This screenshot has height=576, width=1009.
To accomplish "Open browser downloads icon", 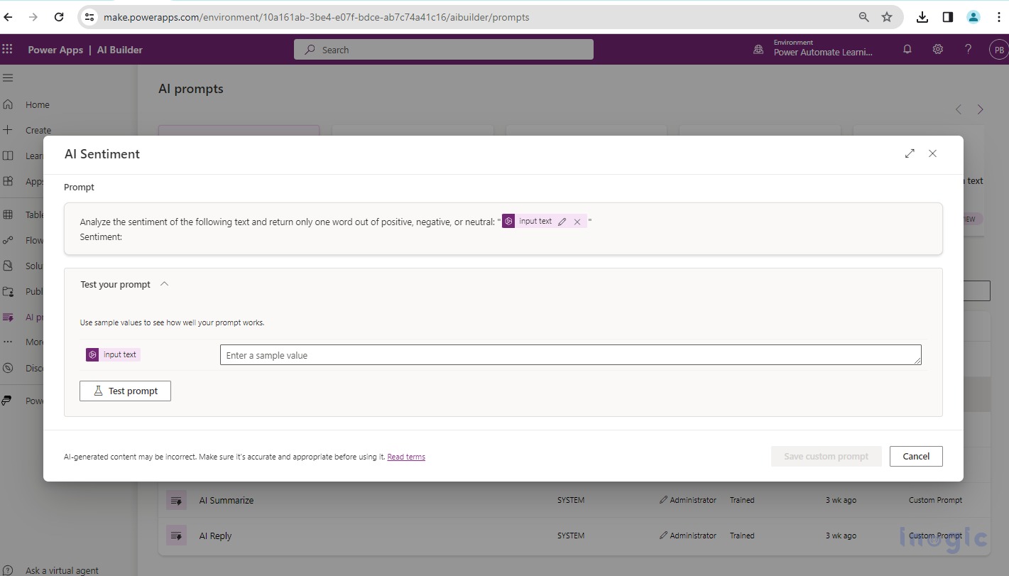I will tap(922, 17).
